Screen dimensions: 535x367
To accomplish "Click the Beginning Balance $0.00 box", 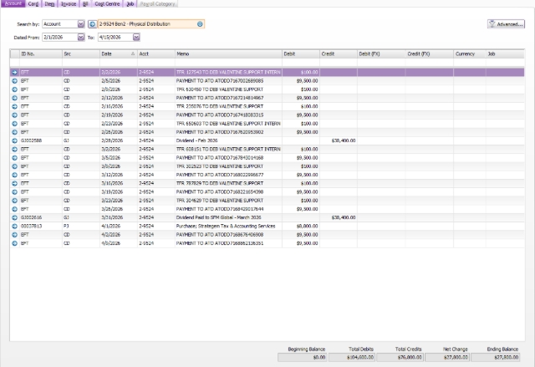I will coord(303,358).
